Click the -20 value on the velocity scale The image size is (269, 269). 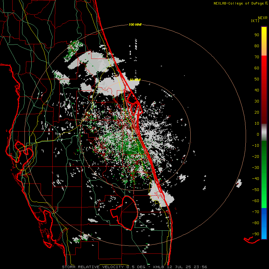coord(256,156)
